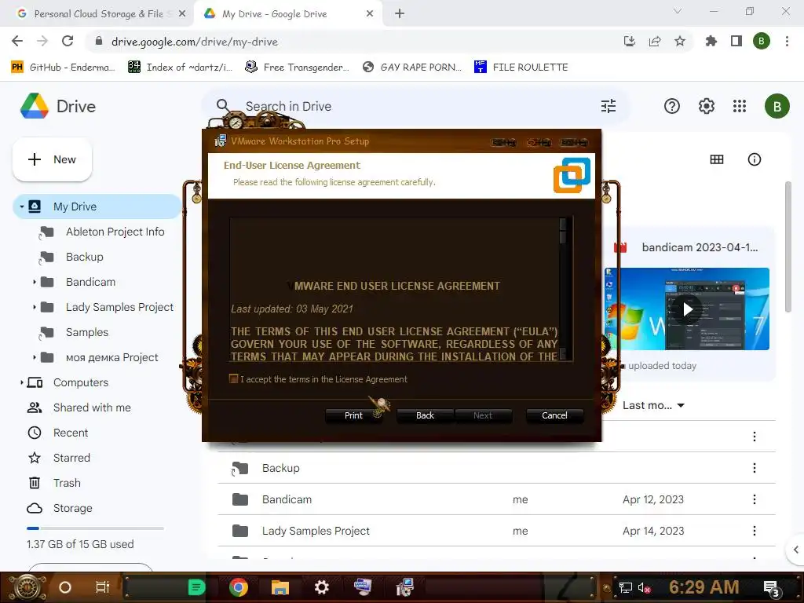Open Storage page
The height and width of the screenshot is (603, 804).
(72, 508)
